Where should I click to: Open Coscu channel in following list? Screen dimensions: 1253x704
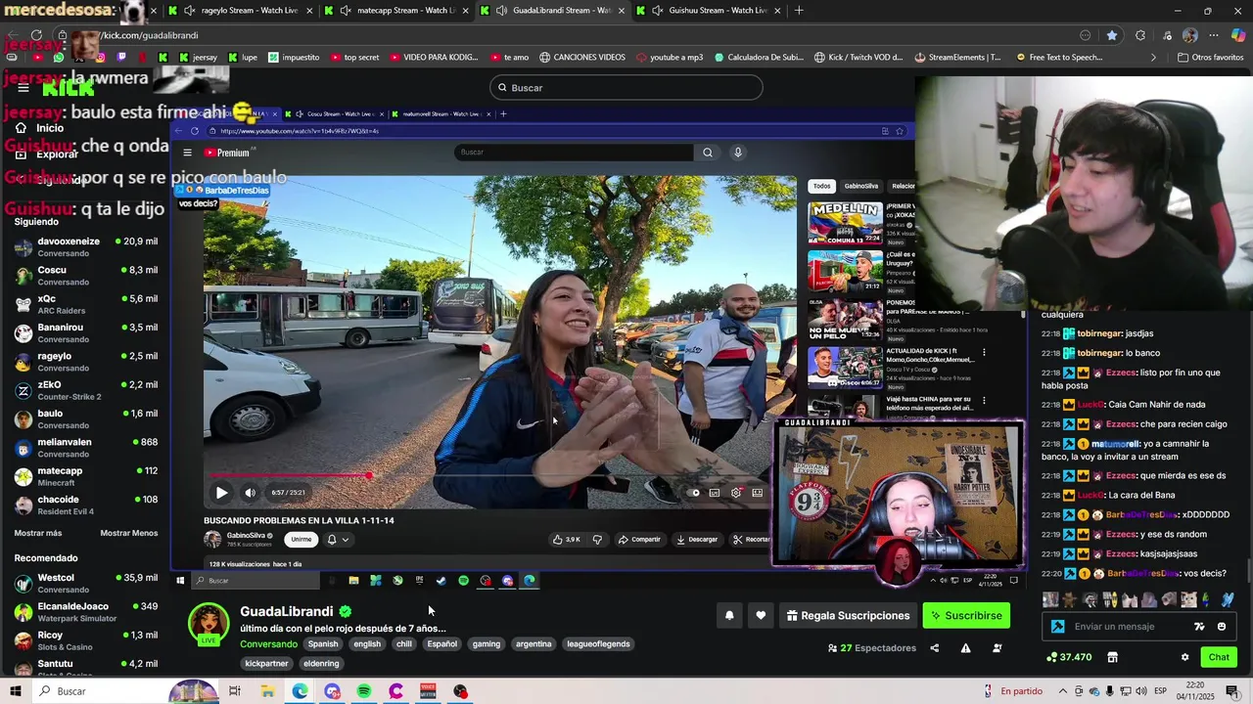(85, 276)
